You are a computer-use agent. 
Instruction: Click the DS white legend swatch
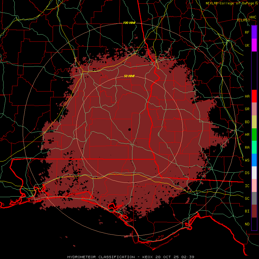point(254,173)
